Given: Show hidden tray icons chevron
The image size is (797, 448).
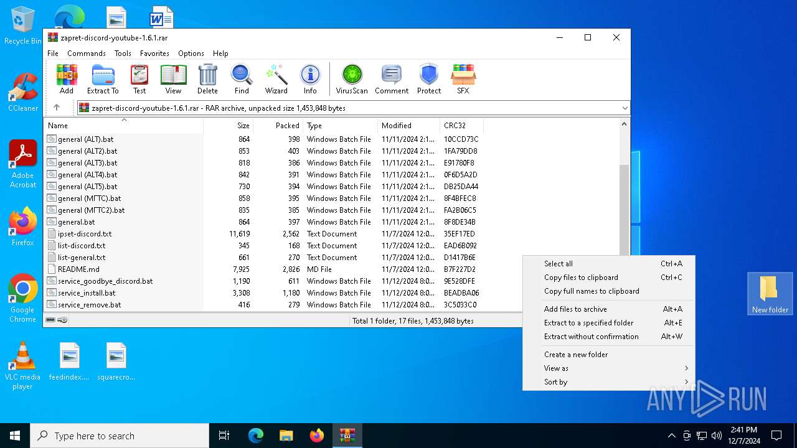Looking at the screenshot, I should [x=671, y=436].
